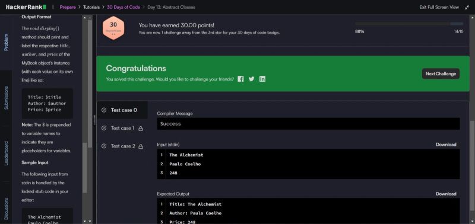Click the Test case 0 check mark

point(104,110)
